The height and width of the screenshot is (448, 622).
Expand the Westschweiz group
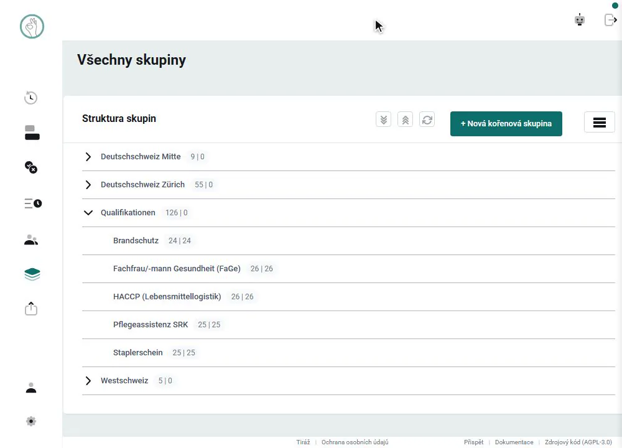pyautogui.click(x=88, y=381)
